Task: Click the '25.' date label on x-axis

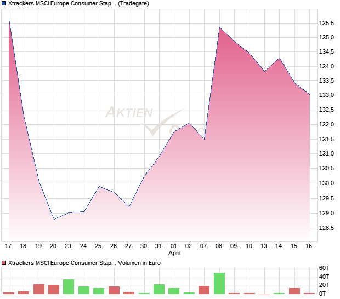Action: click(x=99, y=246)
